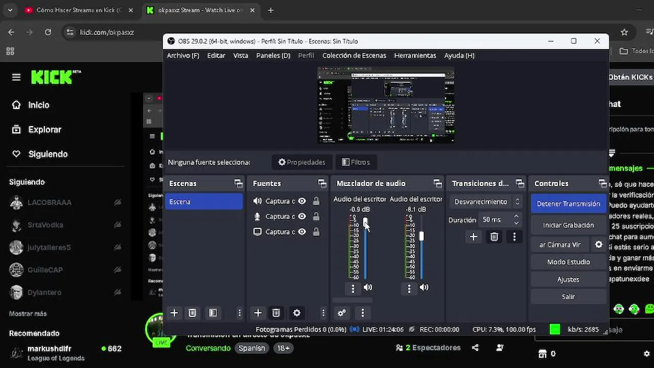This screenshot has width=654, height=368.
Task: Undock the Escenas panel with its float icon
Action: (x=238, y=183)
